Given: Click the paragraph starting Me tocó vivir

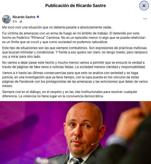Looking at the screenshot, I should 57,27.
